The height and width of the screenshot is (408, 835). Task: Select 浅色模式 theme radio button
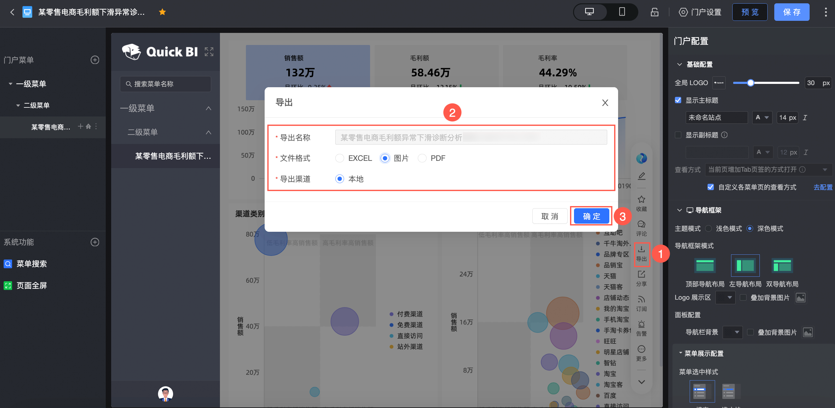click(708, 229)
